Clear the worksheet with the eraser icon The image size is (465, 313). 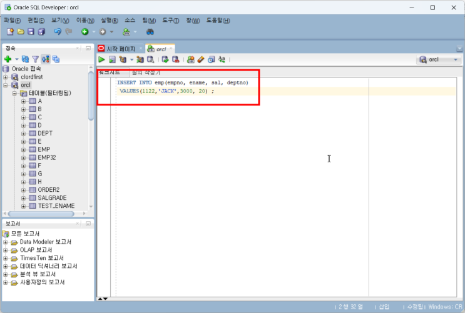(201, 59)
